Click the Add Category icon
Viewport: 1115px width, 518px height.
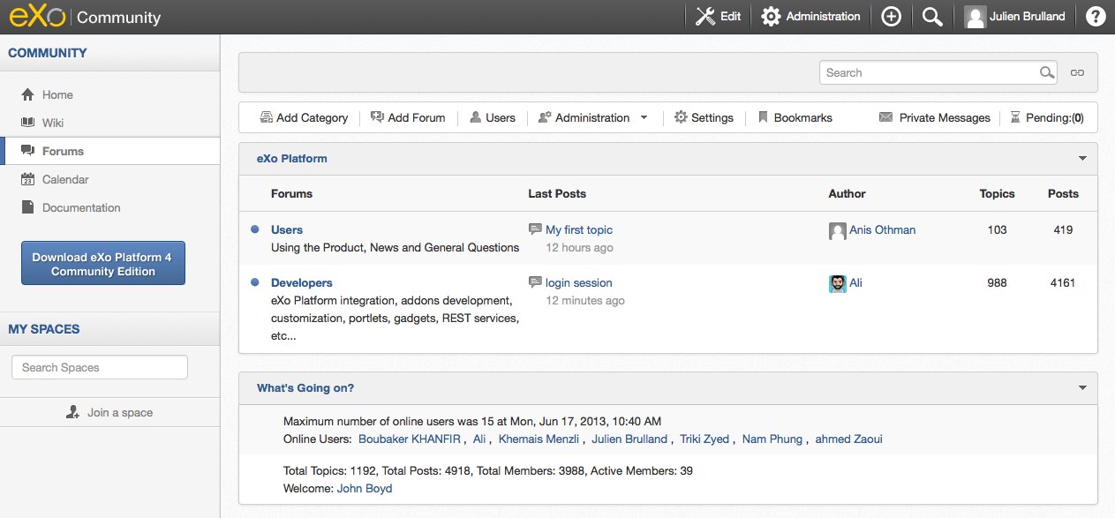coord(266,117)
